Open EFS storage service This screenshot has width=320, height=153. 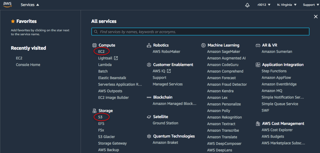pyautogui.click(x=101, y=124)
